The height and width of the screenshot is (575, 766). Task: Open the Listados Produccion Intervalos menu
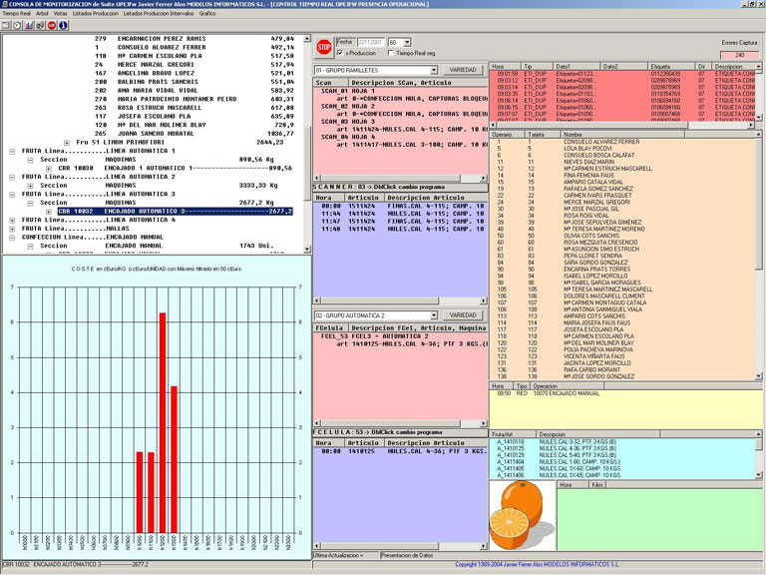[159, 14]
